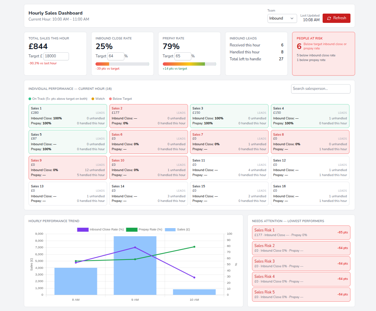Image resolution: width=376 pixels, height=311 pixels.
Task: Open the Sales 9 performance card
Action: [68, 168]
